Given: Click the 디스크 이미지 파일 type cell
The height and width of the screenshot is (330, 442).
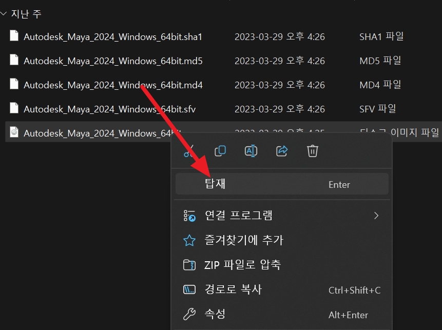Looking at the screenshot, I should pos(399,132).
